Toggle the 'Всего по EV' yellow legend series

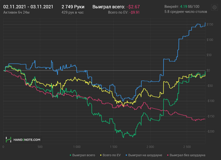tap(110, 155)
